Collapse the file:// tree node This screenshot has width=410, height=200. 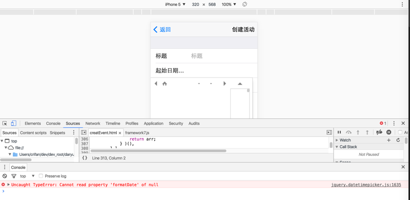[6, 148]
